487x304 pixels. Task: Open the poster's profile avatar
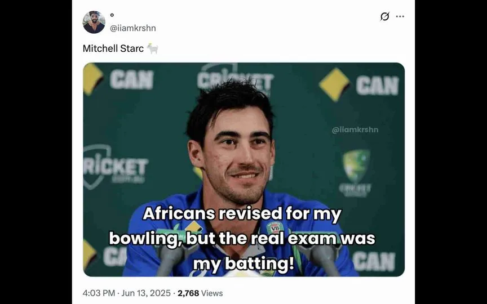point(94,22)
